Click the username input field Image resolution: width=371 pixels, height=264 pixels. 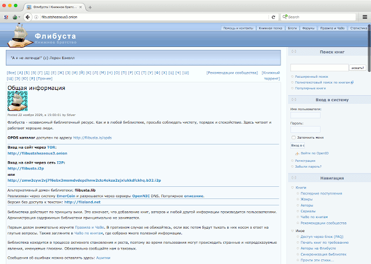(x=305, y=115)
